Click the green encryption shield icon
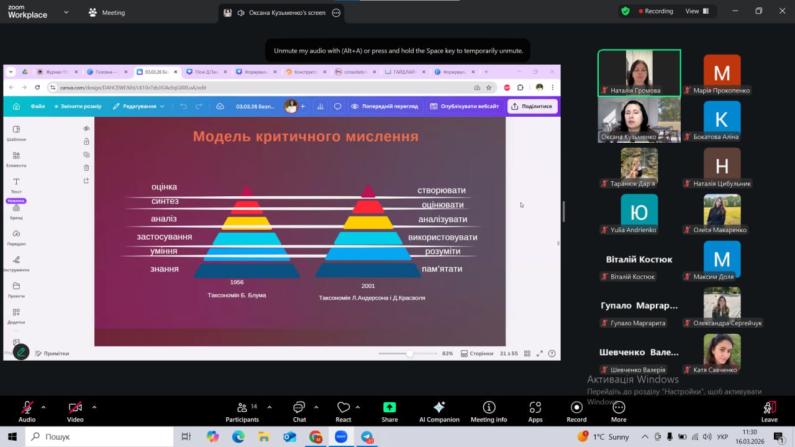795x447 pixels. click(x=625, y=11)
